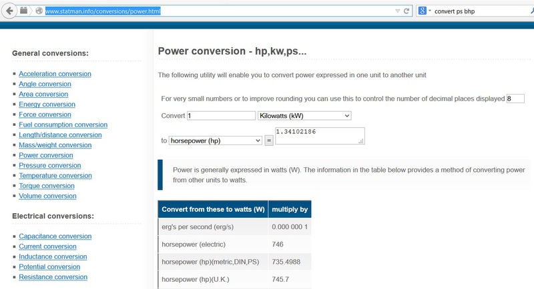Go to Temperature conversion page
This screenshot has height=289, width=534.
click(x=55, y=176)
